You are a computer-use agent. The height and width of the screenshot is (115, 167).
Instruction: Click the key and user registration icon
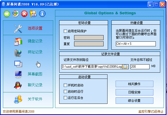(x=33, y=14)
